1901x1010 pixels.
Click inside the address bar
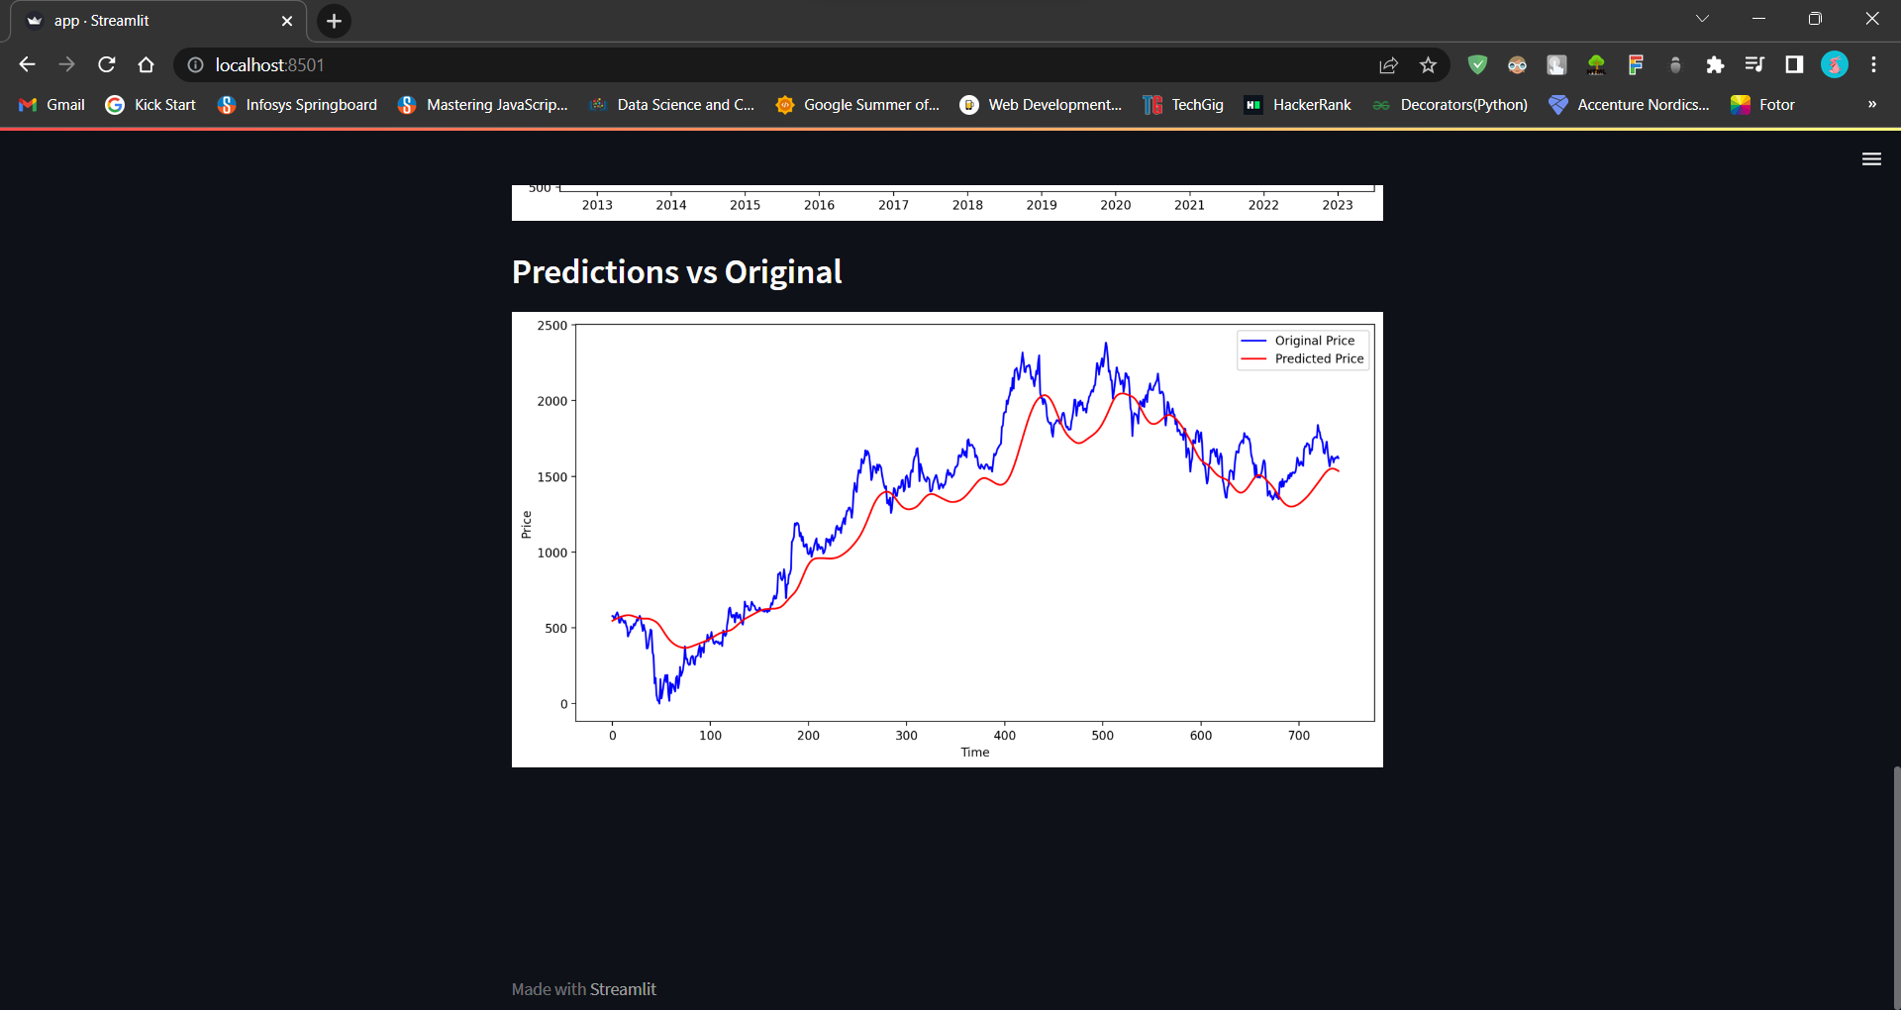693,64
